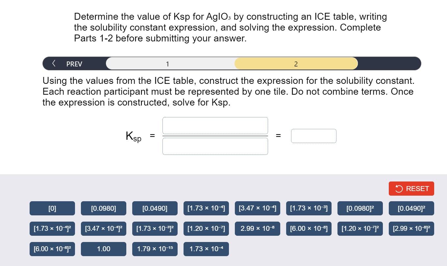Click the Ksp answer box after the equals sign
The image size is (447, 266).
(x=313, y=135)
